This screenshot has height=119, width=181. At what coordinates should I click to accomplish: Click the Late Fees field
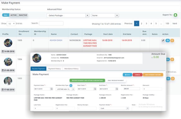(44, 108)
